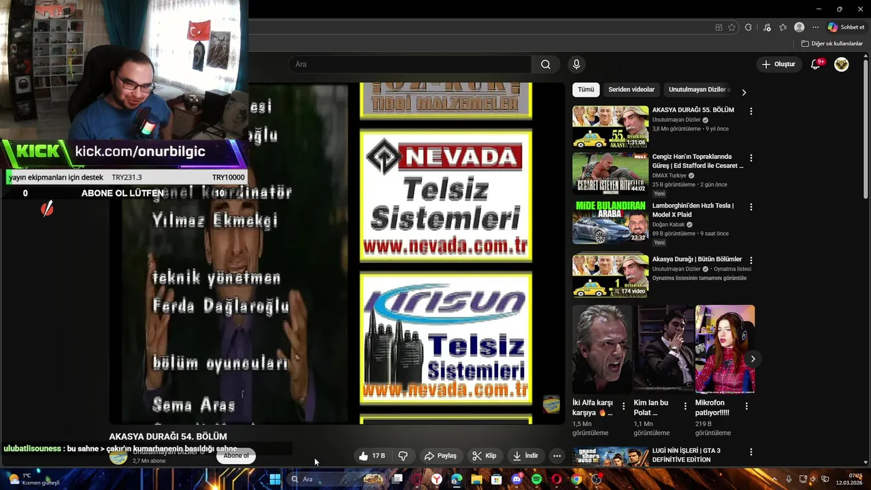
Task: Click the YouTube search magnifier button
Action: (546, 64)
